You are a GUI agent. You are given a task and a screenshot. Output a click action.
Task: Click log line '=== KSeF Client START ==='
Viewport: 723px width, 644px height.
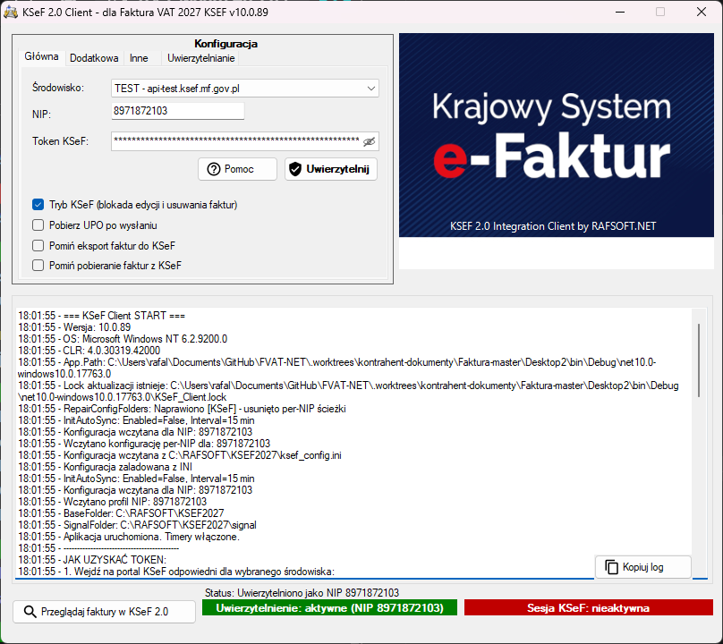(x=101, y=316)
